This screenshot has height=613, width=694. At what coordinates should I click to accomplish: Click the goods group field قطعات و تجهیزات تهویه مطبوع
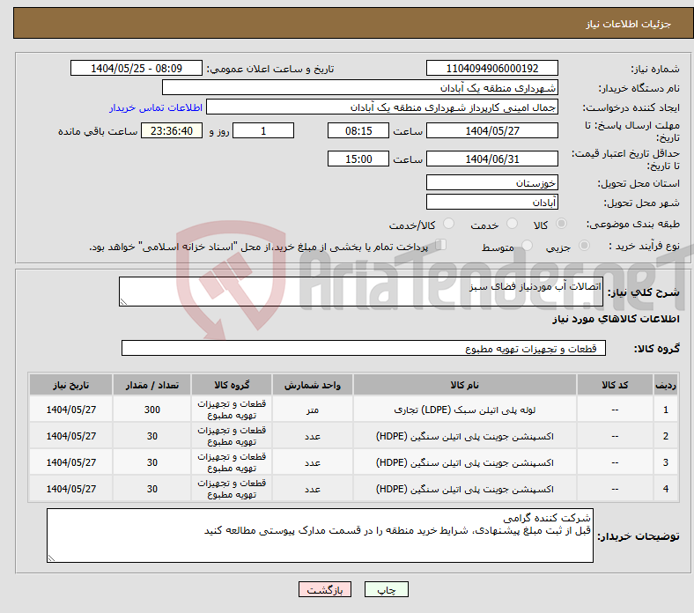pyautogui.click(x=364, y=348)
